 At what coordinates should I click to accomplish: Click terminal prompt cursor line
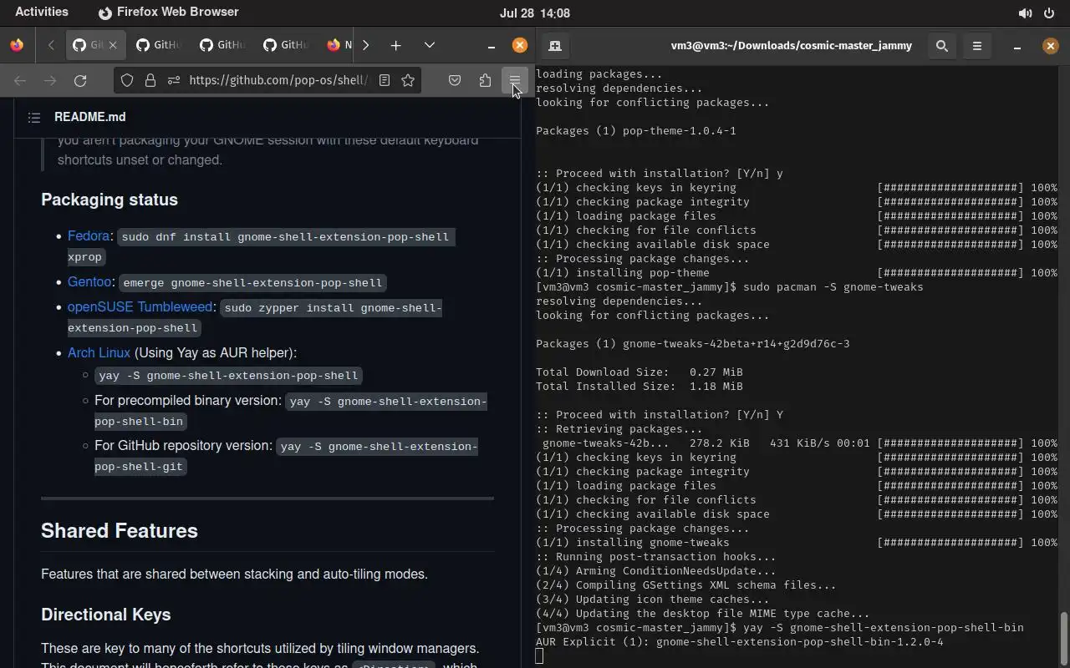pyautogui.click(x=540, y=656)
